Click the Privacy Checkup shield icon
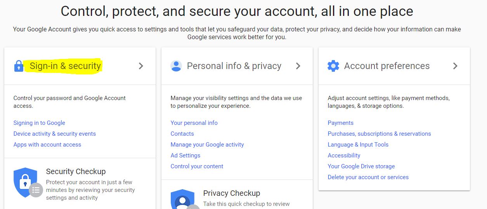Viewport: 487px width, 209px height. tap(182, 200)
